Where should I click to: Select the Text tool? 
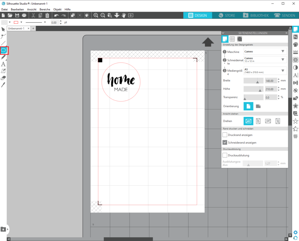coord(4,64)
